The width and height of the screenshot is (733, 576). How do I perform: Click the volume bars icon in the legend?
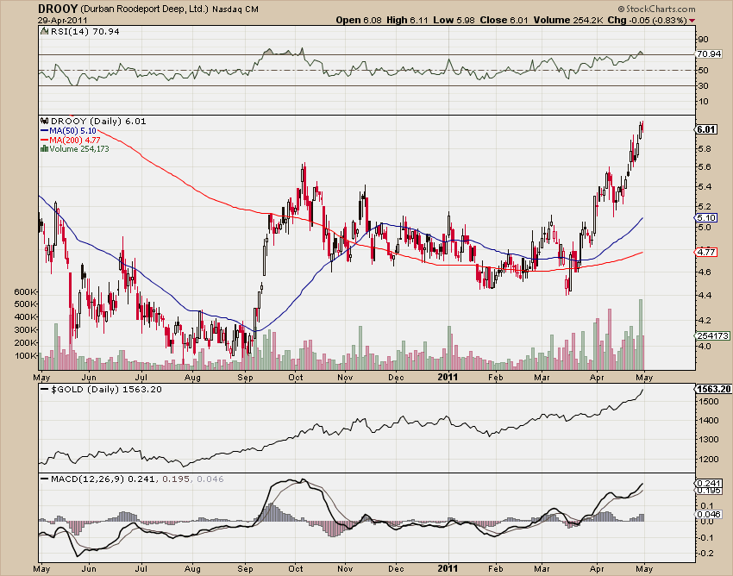[44, 148]
